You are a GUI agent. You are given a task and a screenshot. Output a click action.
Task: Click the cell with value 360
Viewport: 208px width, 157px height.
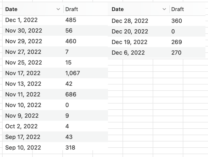[187, 21]
